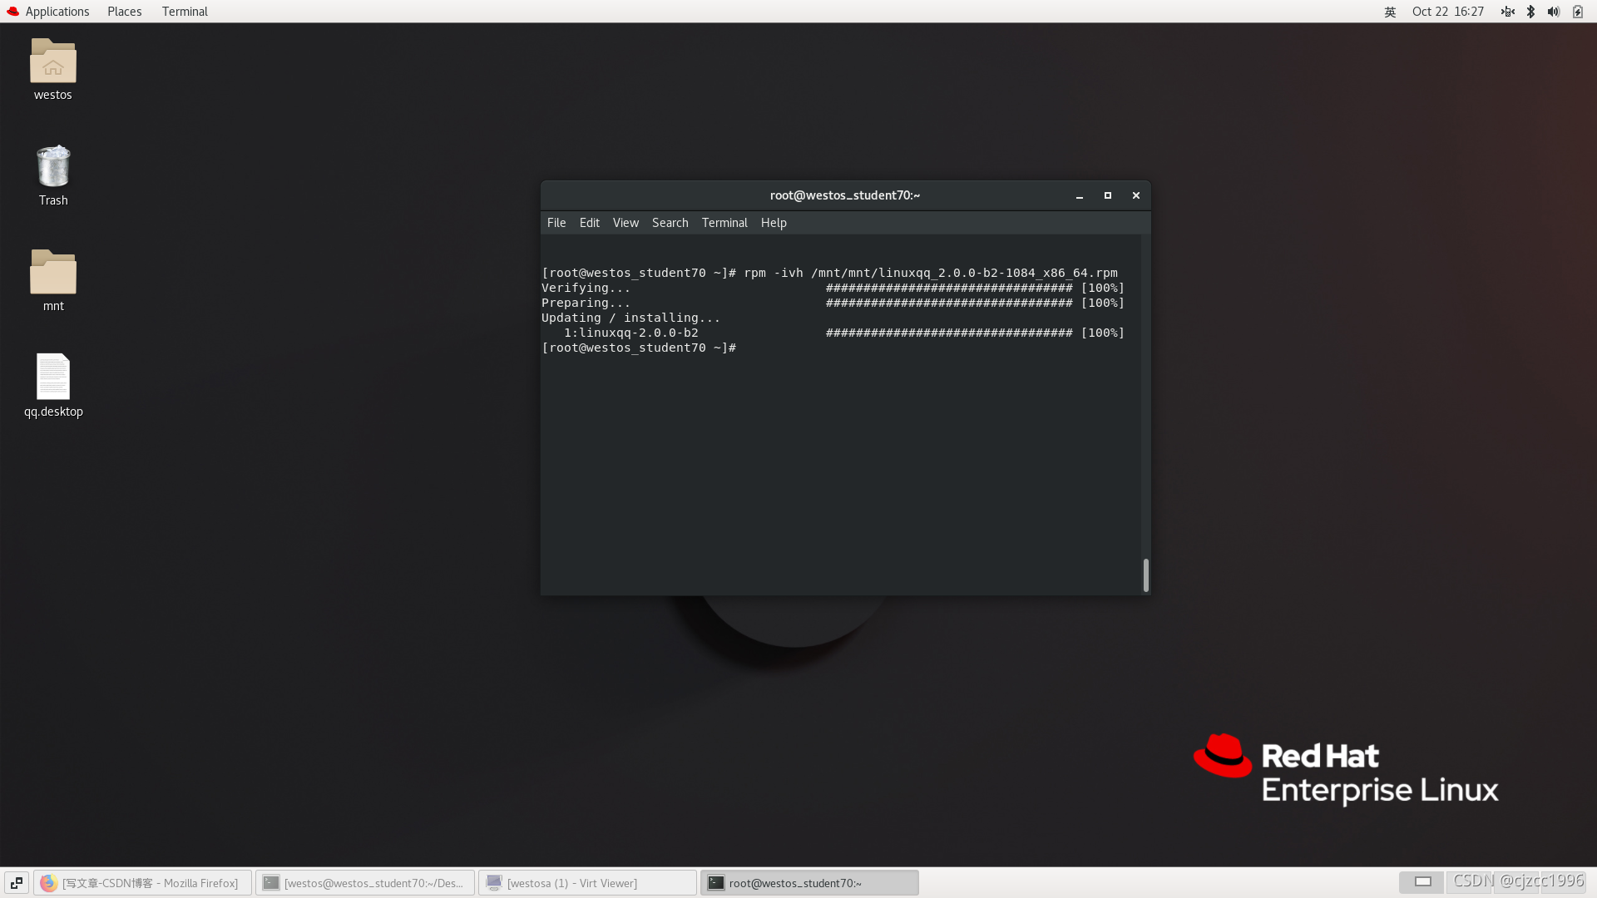Click the terminal vertical scrollbar handle
Image resolution: width=1597 pixels, height=898 pixels.
(x=1145, y=575)
